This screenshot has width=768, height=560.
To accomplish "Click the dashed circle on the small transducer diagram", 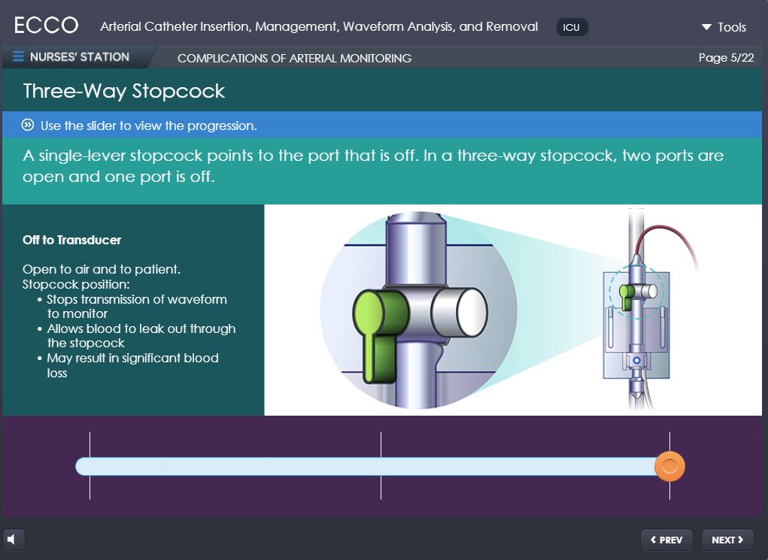I will click(636, 292).
